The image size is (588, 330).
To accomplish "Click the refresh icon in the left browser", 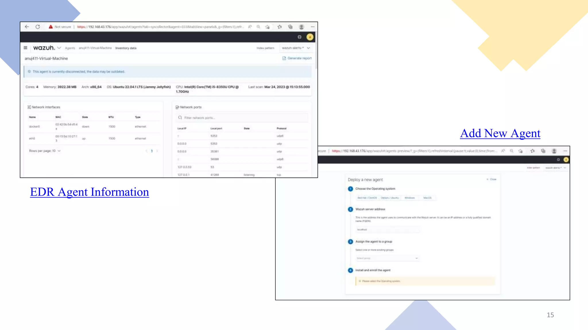I will pos(38,27).
